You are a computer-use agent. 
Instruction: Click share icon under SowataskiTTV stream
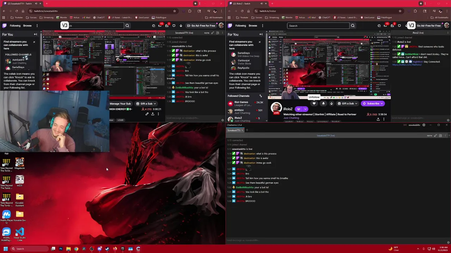pyautogui.click(x=153, y=114)
